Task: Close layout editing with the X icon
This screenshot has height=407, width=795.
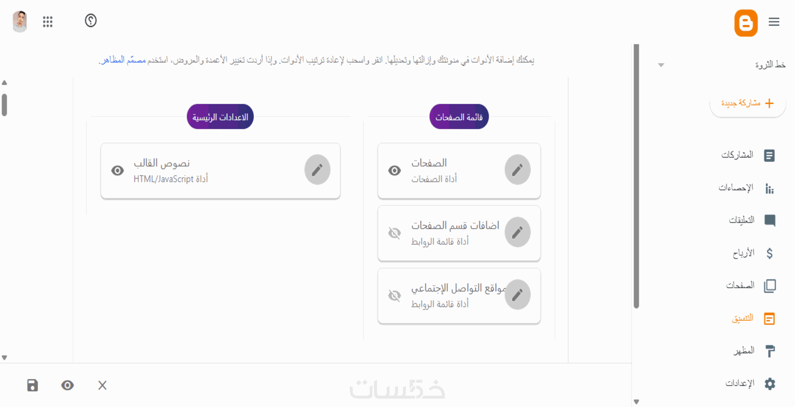Action: [x=103, y=385]
